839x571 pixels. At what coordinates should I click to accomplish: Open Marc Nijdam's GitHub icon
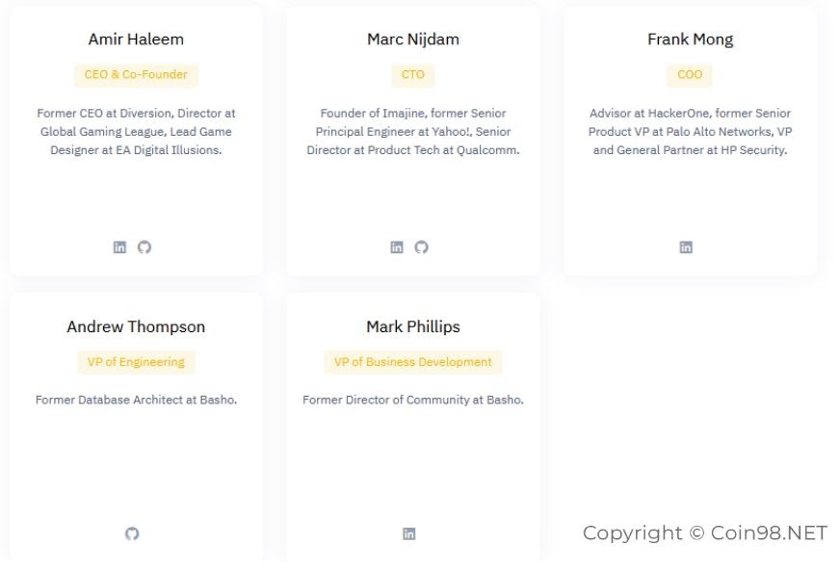click(422, 247)
